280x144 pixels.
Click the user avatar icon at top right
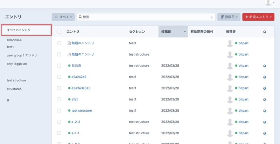[x=268, y=3]
